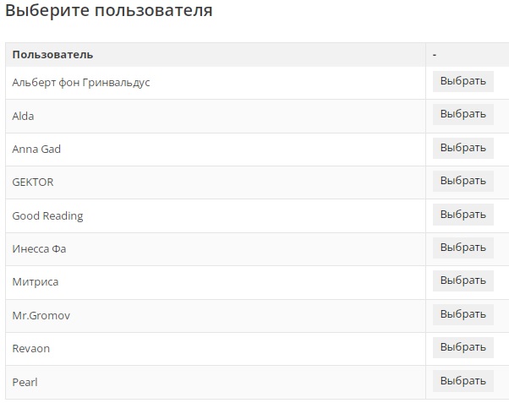Click the Pearl user name text
The image size is (509, 403).
pos(25,383)
